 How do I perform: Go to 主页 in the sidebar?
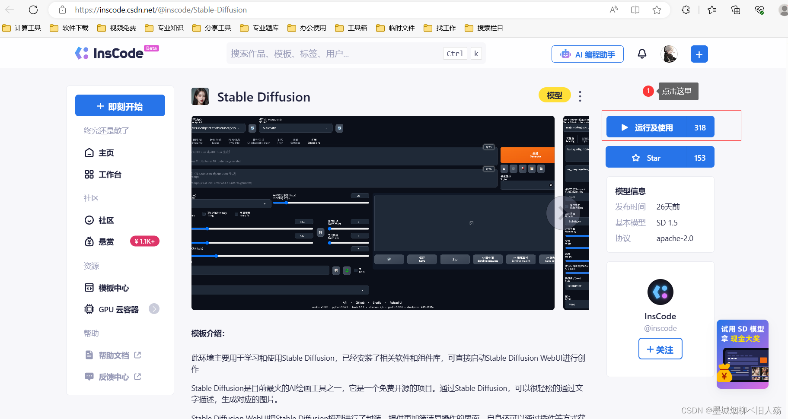tap(99, 152)
